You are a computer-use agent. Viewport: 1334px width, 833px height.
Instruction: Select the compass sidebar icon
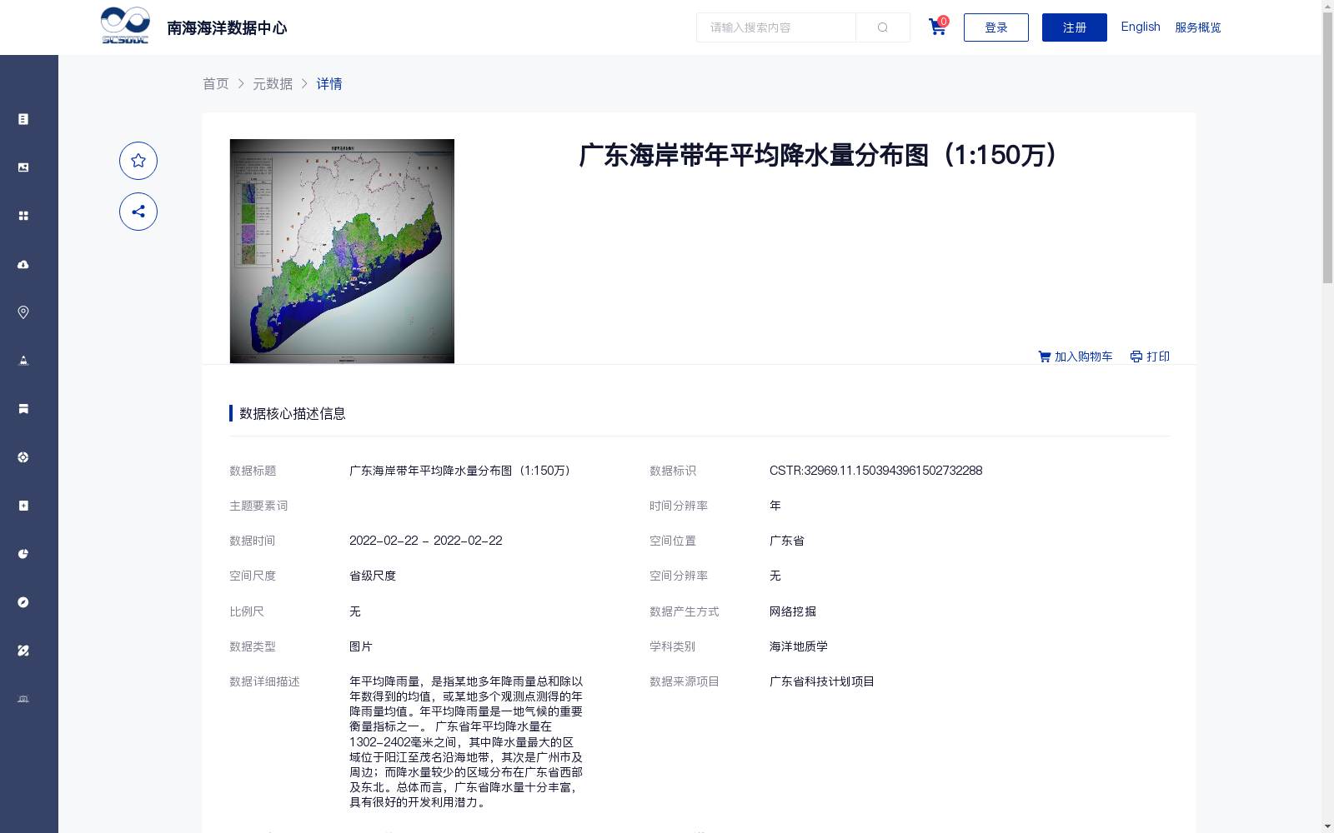point(23,602)
